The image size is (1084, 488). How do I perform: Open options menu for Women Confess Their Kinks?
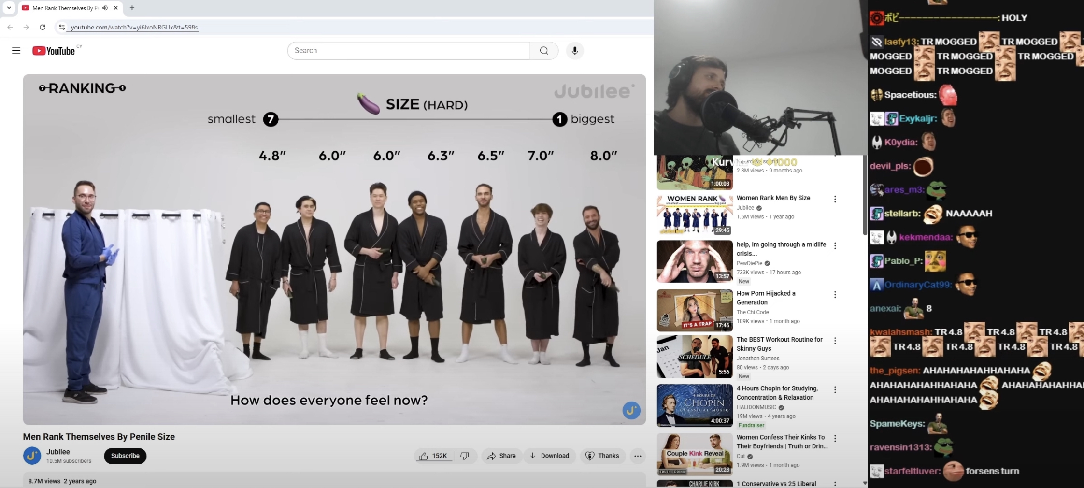835,438
